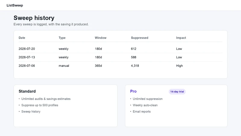Viewport: 241px width, 136px height.
Task: Select the 2026-07-13 date cell
Action: 27,57
